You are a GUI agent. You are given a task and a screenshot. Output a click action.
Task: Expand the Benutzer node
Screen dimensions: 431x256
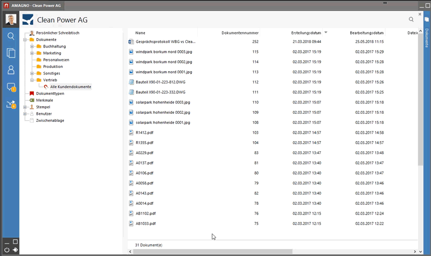(x=25, y=114)
